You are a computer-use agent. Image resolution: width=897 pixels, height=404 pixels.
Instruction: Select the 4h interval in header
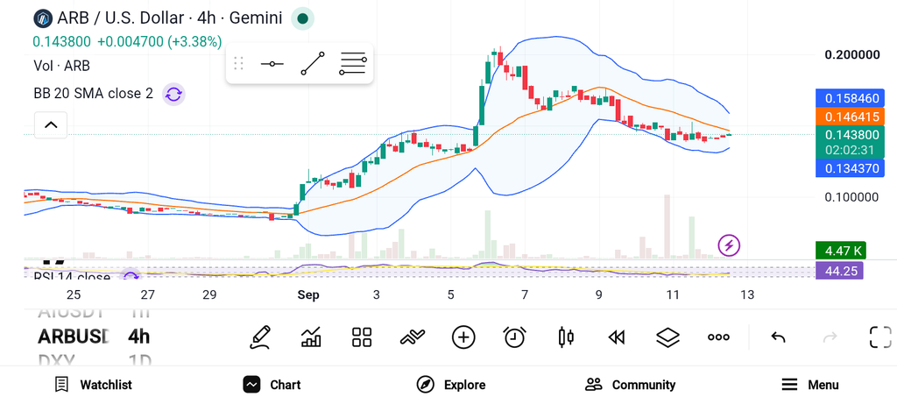pyautogui.click(x=207, y=18)
